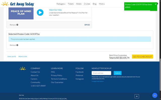The height and width of the screenshot is (100, 161).
Task: Open the FAQ footer link
Action: point(53,72)
